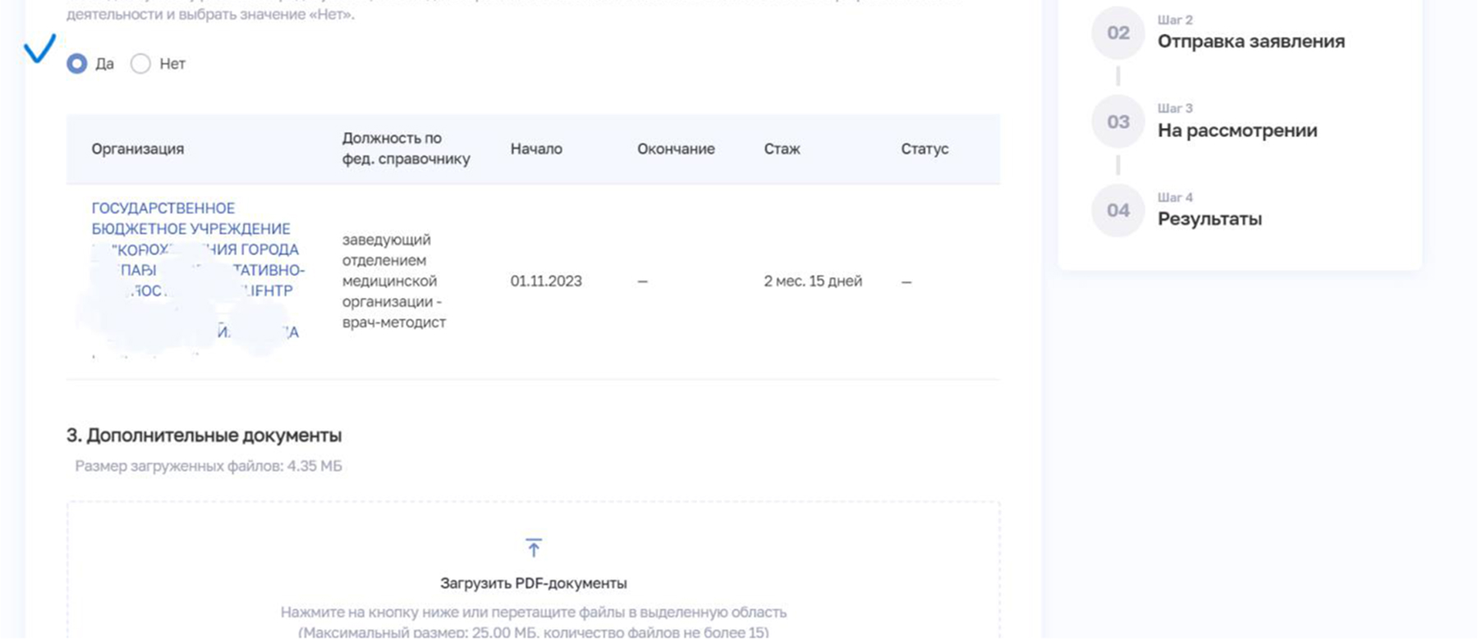Click '3. Дополнительные документы' heading
Screen dimensions: 1478x640
coord(204,435)
